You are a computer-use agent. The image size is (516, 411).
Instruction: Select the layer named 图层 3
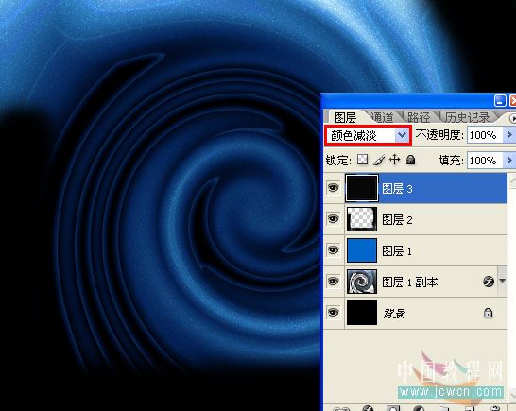(397, 189)
